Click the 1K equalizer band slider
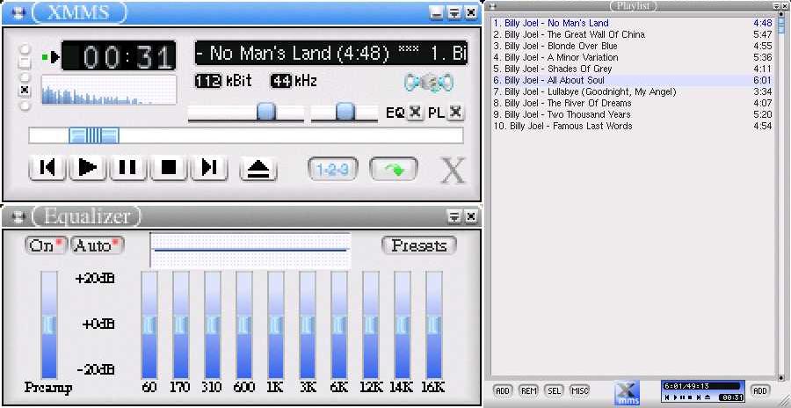Screen dimensions: 791x408 (275, 324)
